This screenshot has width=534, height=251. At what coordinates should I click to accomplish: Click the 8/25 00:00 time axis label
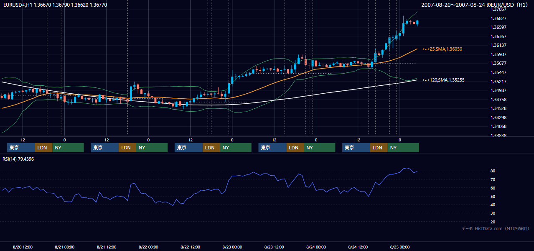tap(400, 247)
